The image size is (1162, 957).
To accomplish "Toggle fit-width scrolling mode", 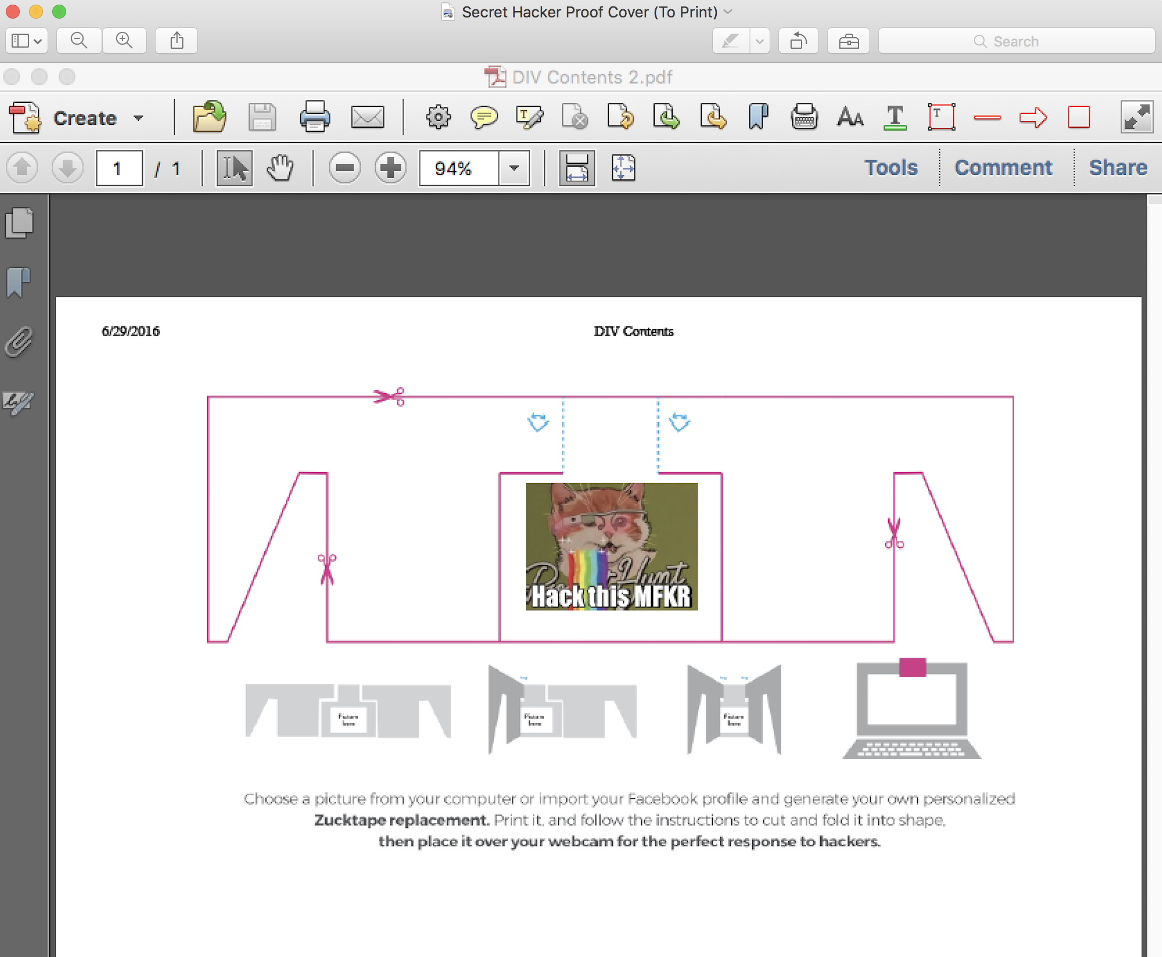I will tap(576, 168).
